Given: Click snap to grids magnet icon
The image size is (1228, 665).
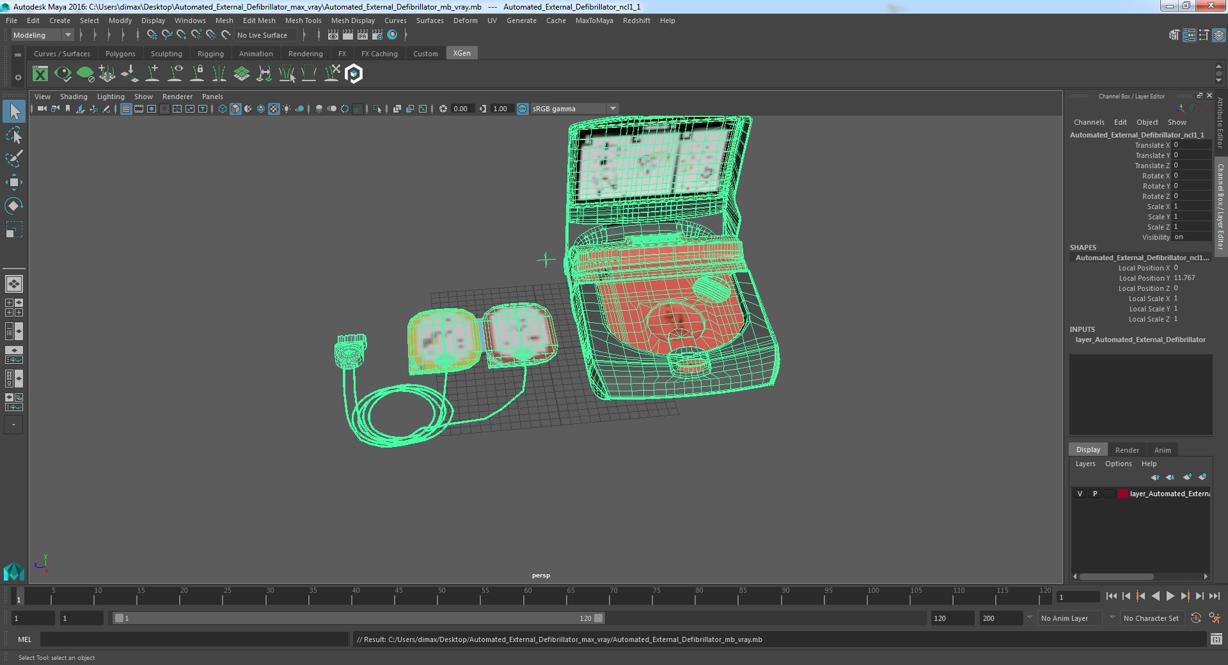Looking at the screenshot, I should [152, 35].
